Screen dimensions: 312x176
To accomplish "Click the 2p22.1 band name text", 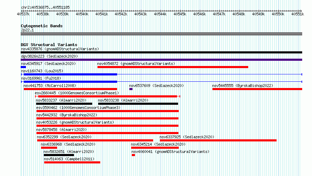I will coord(27,30).
